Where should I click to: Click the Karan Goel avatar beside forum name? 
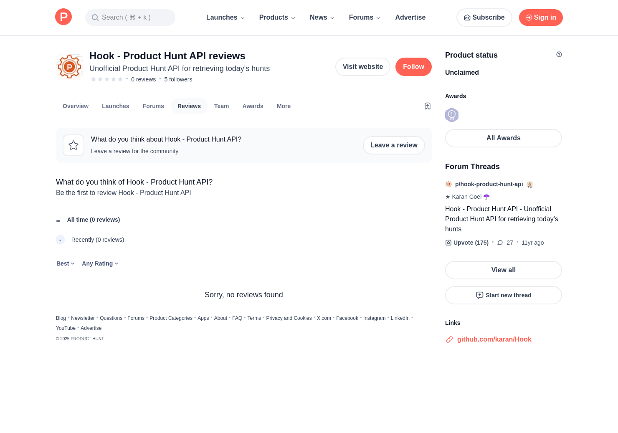click(530, 184)
